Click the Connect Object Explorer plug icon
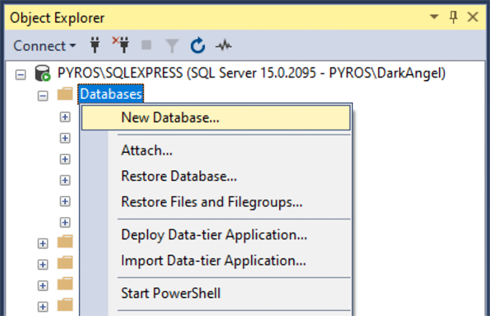 click(x=95, y=45)
